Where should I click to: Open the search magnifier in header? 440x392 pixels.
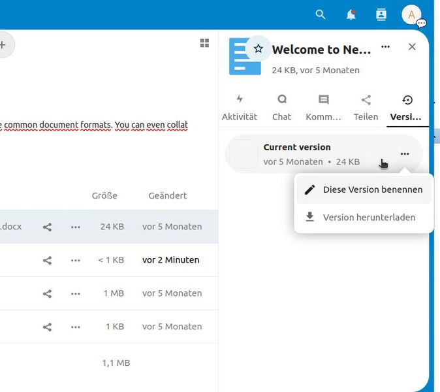coord(321,14)
